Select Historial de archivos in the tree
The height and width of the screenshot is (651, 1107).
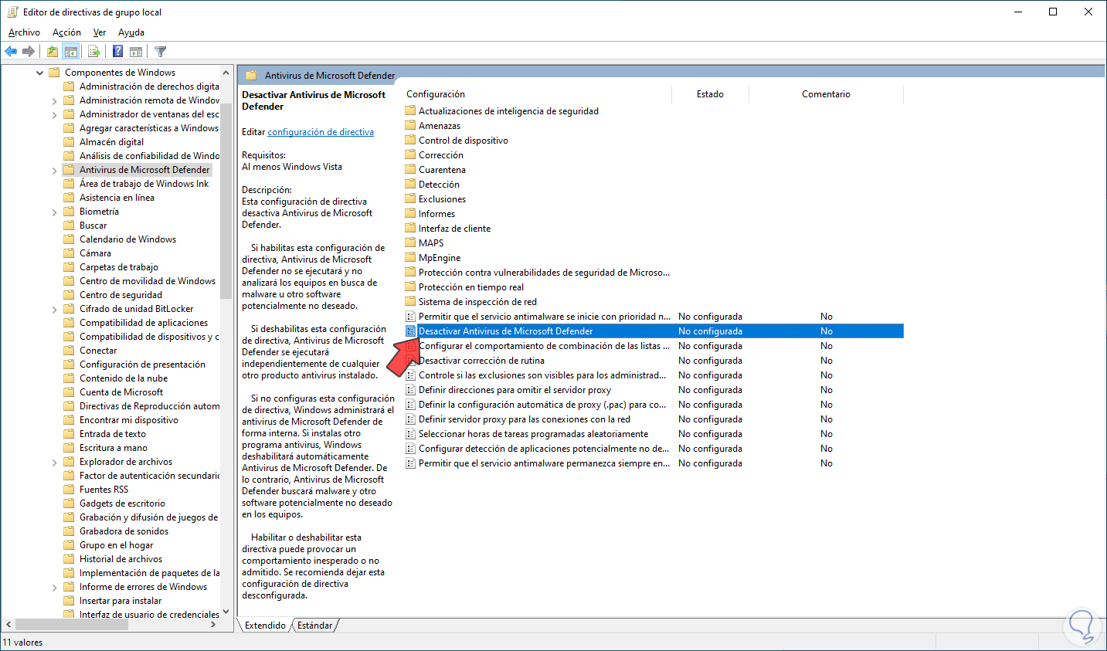[x=121, y=559]
